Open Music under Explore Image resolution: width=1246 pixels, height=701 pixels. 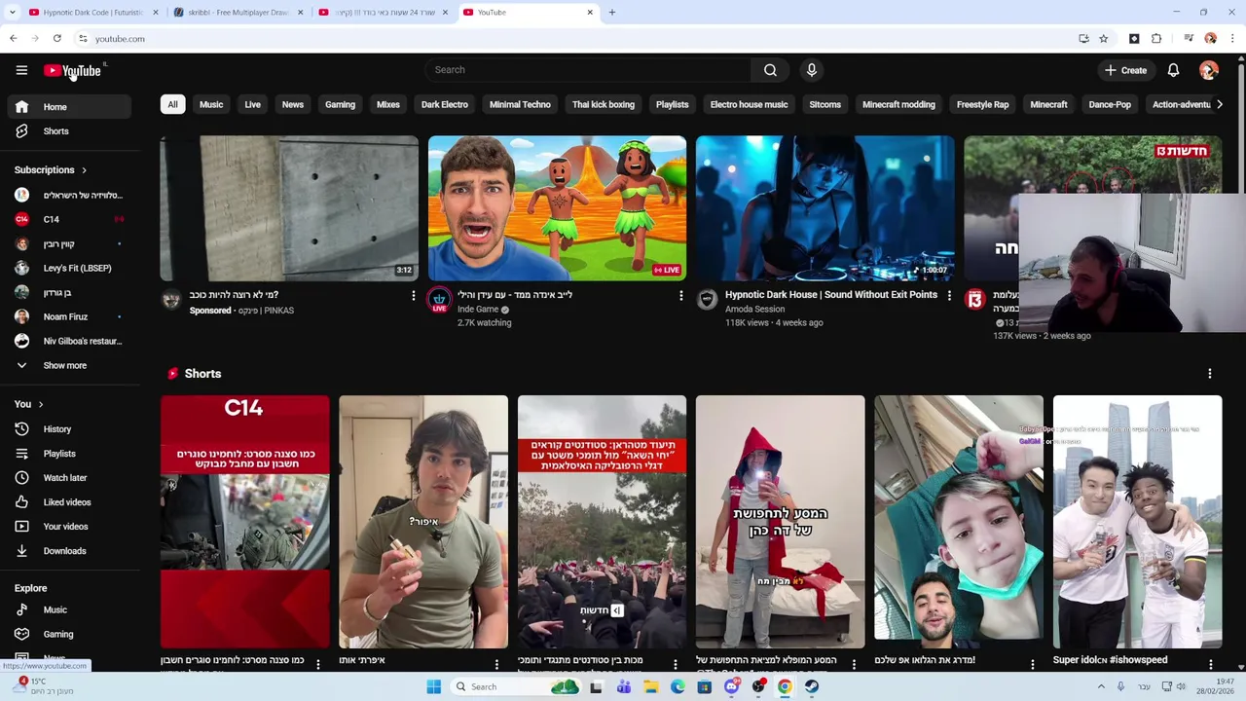tap(55, 610)
